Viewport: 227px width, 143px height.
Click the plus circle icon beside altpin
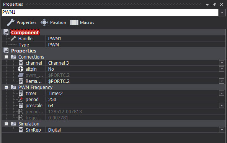(x=21, y=69)
